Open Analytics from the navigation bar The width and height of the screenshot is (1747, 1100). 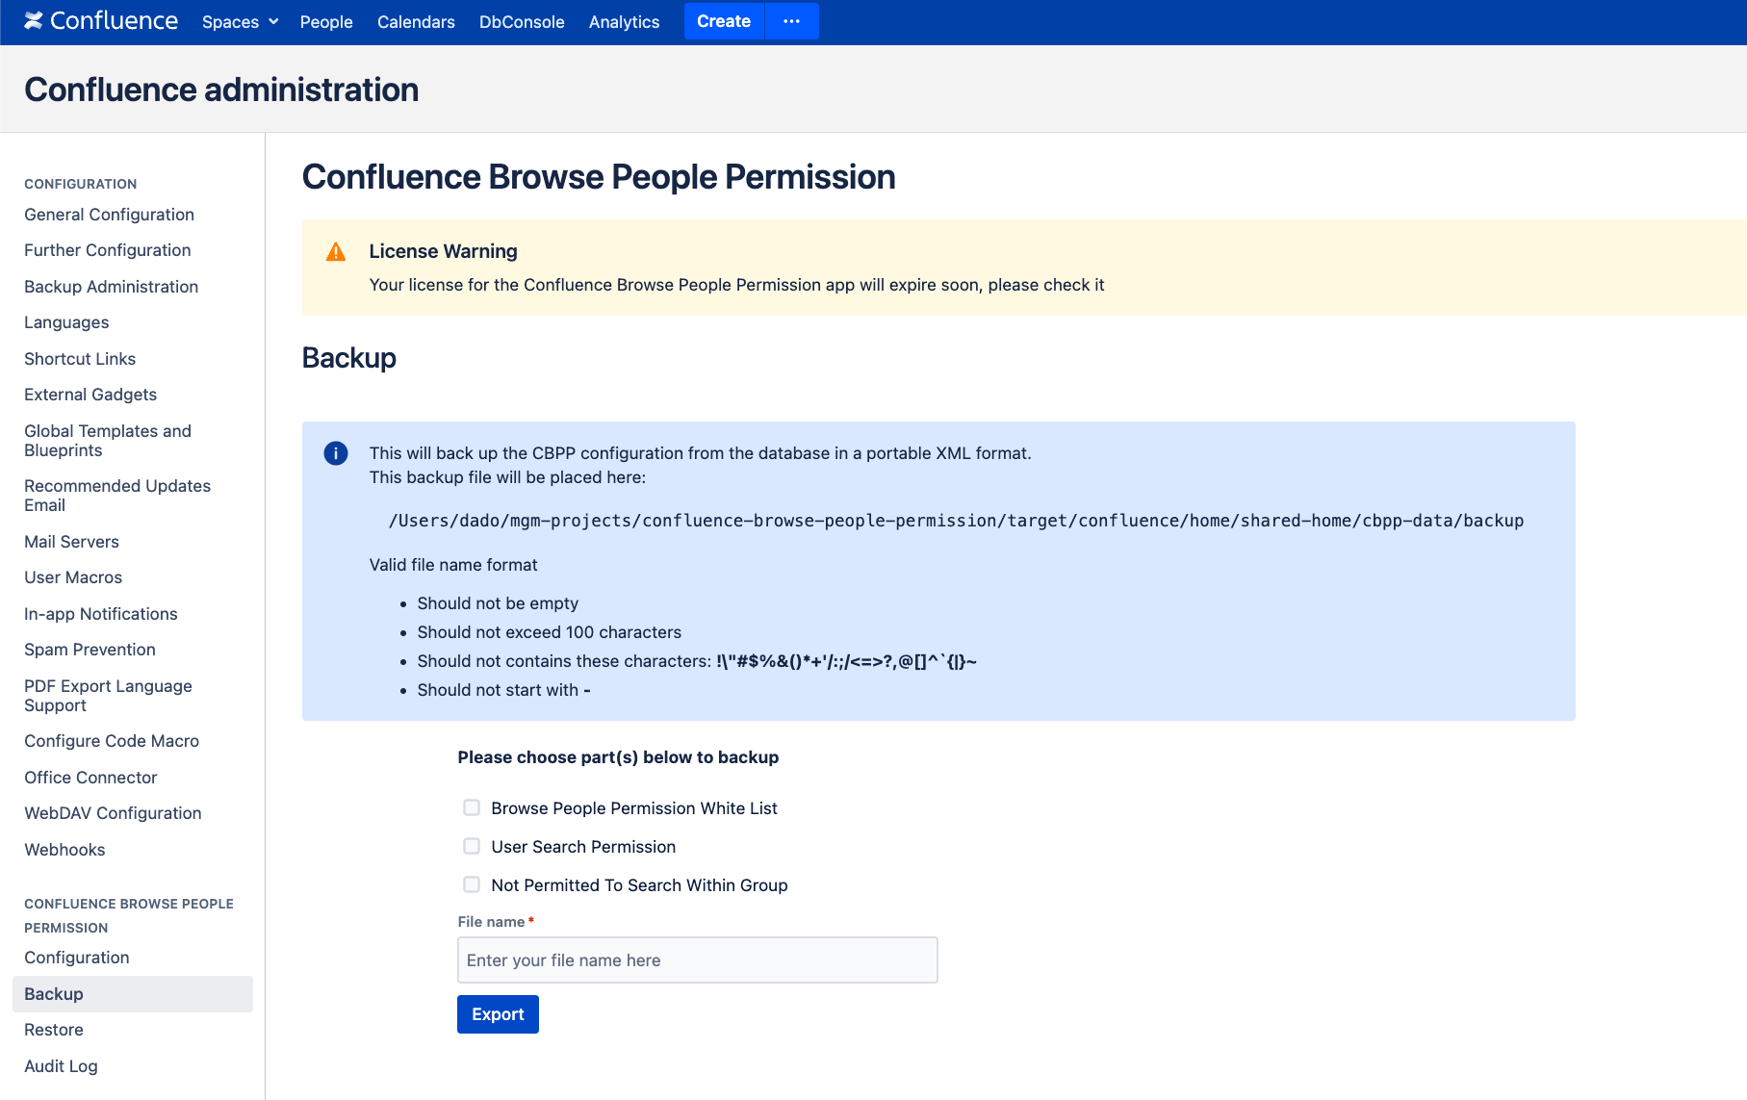click(624, 22)
